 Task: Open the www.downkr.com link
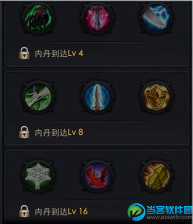tap(169, 217)
